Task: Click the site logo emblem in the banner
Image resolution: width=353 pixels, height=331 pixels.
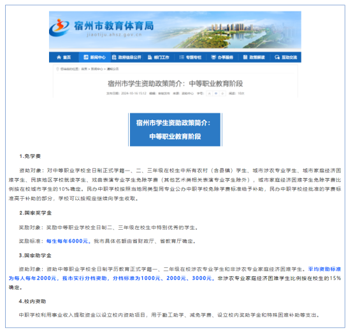Action: (59, 27)
